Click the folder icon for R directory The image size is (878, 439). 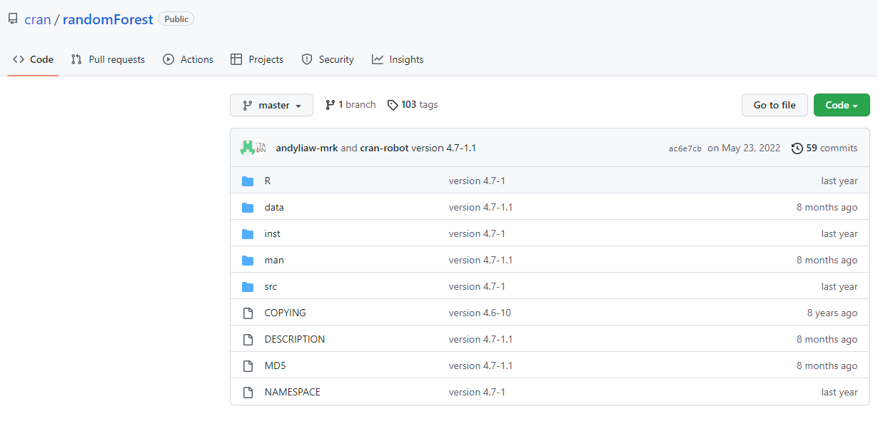[x=248, y=181]
